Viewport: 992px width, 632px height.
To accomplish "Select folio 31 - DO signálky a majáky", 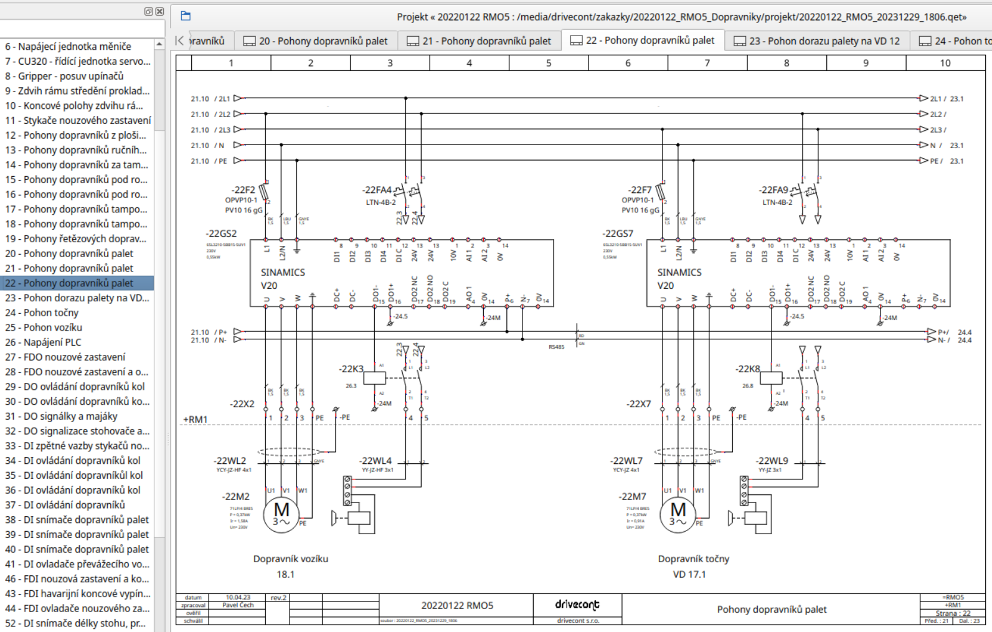I will click(77, 416).
